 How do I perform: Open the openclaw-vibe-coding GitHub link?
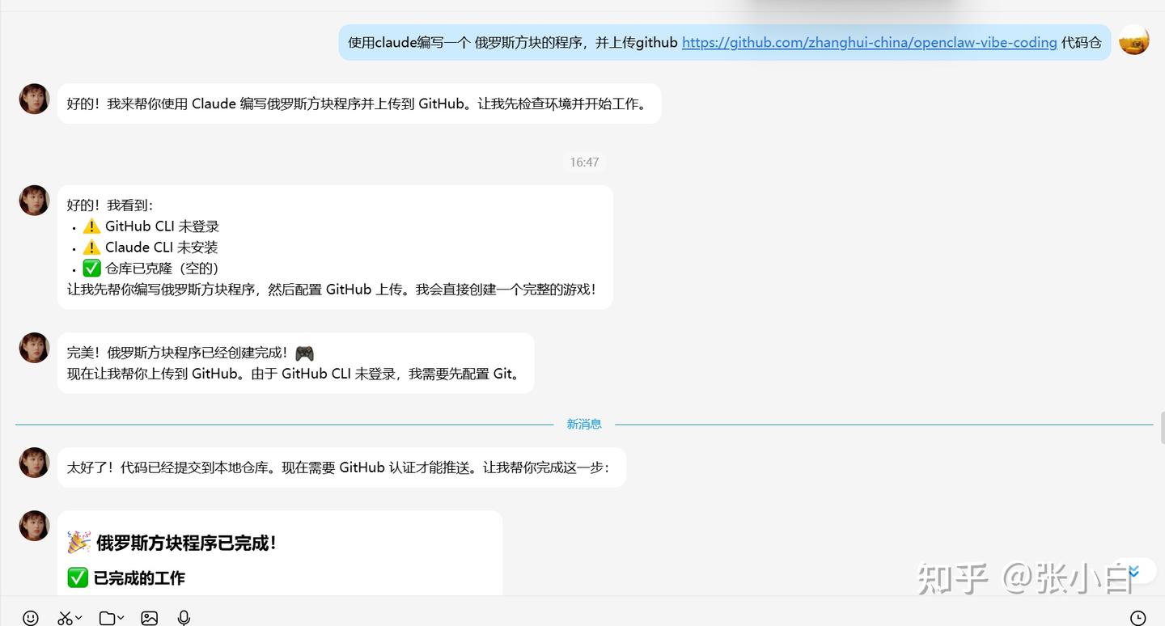[x=870, y=43]
